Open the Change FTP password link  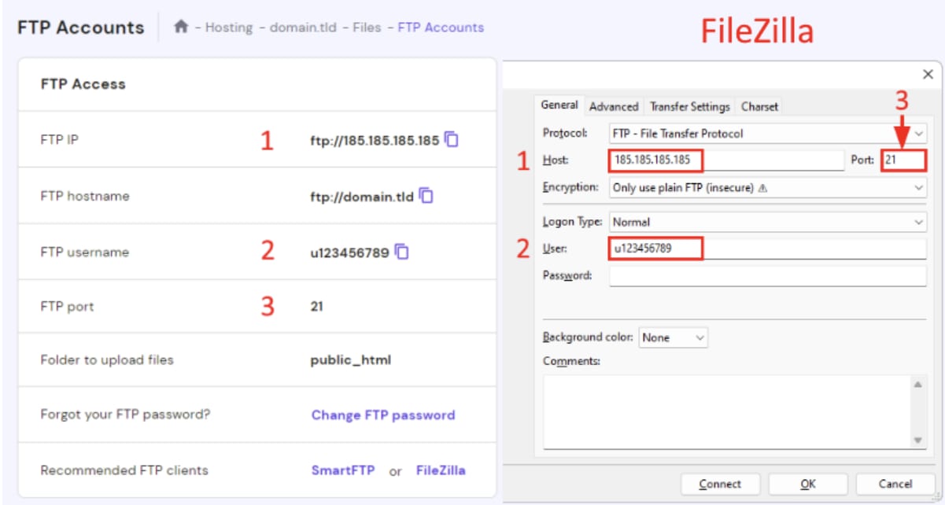click(x=383, y=415)
